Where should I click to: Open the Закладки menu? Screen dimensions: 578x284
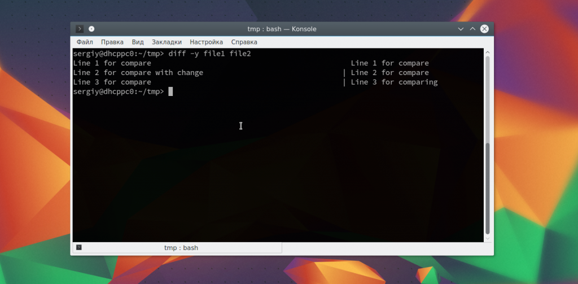click(167, 42)
